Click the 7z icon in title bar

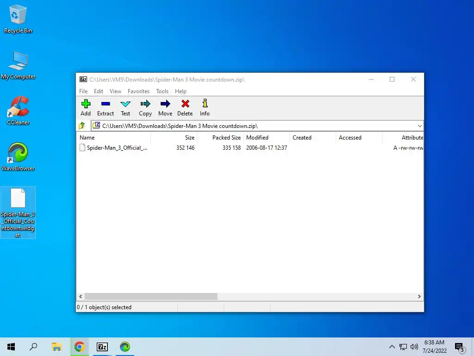[83, 79]
